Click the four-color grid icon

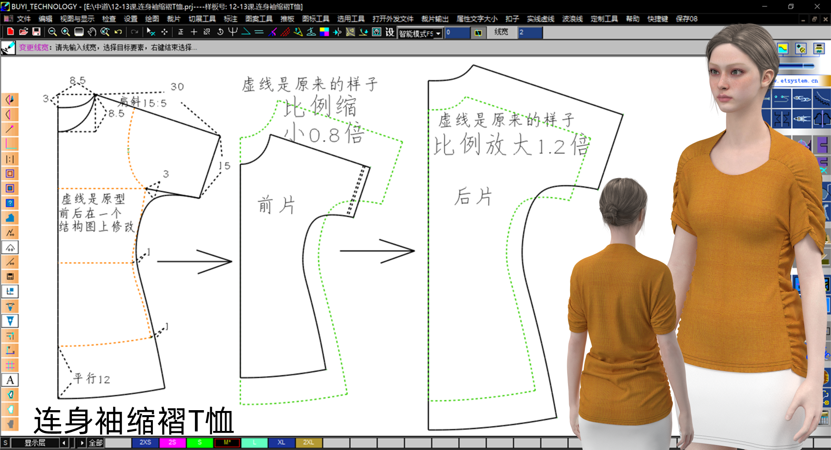[324, 32]
